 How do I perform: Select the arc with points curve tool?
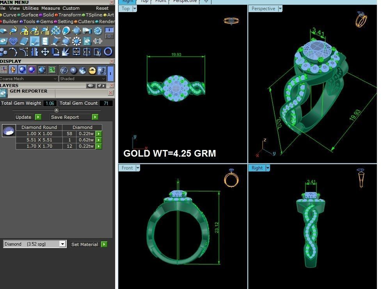point(13,52)
